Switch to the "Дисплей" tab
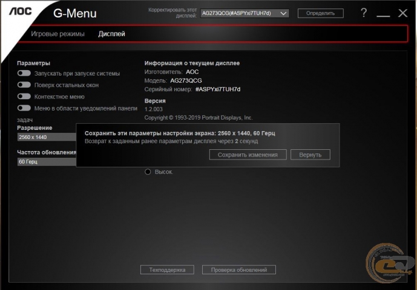The image size is (417, 290). pyautogui.click(x=112, y=34)
